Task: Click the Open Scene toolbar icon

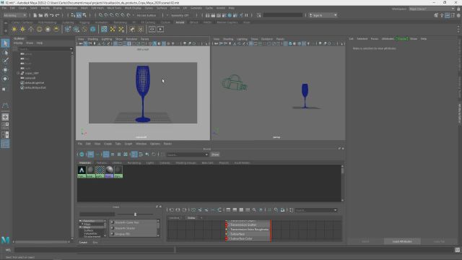Action: click(x=40, y=15)
